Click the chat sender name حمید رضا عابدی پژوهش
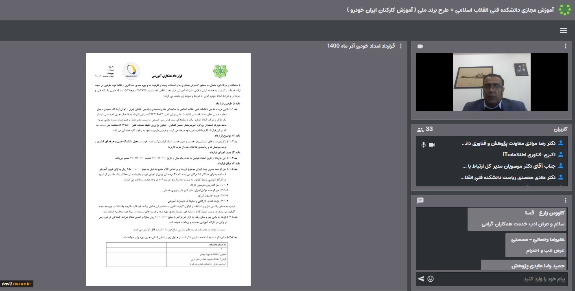Screen dimensions: 575x291 [538, 266]
